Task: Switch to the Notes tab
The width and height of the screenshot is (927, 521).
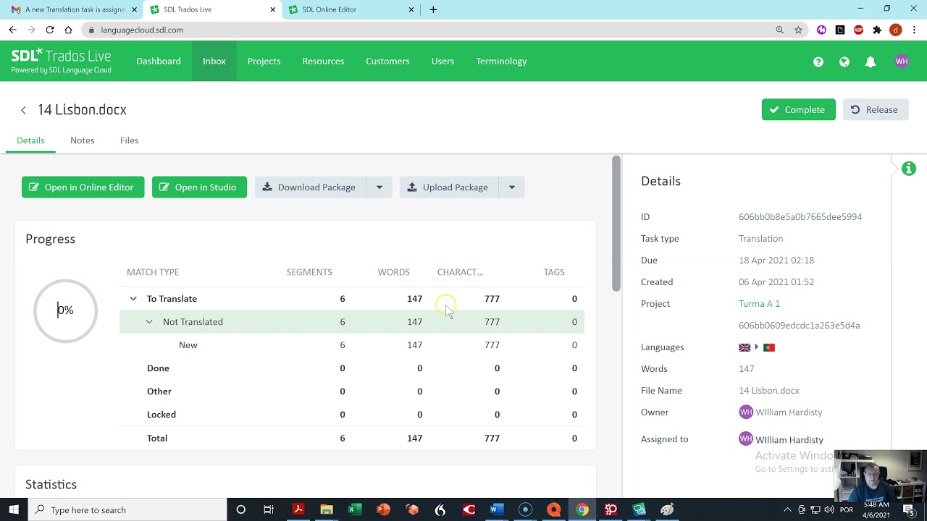Action: (x=82, y=140)
